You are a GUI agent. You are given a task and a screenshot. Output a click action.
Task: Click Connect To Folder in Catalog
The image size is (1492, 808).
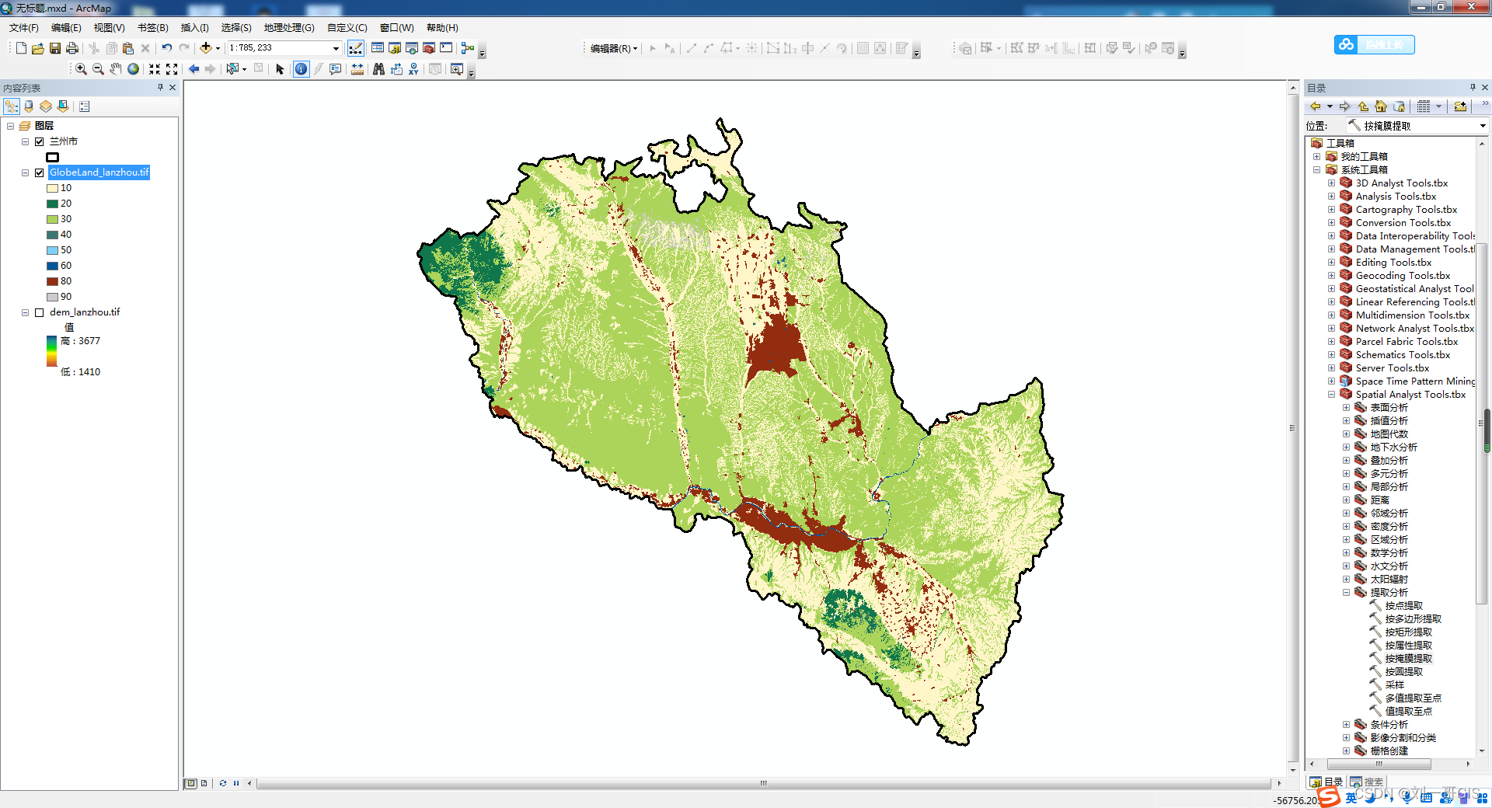(1460, 106)
